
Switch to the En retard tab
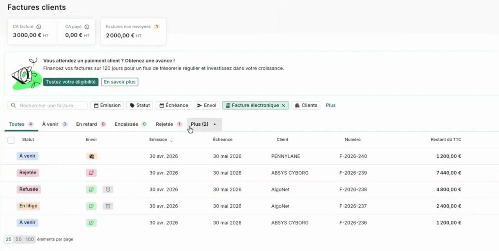91,124
